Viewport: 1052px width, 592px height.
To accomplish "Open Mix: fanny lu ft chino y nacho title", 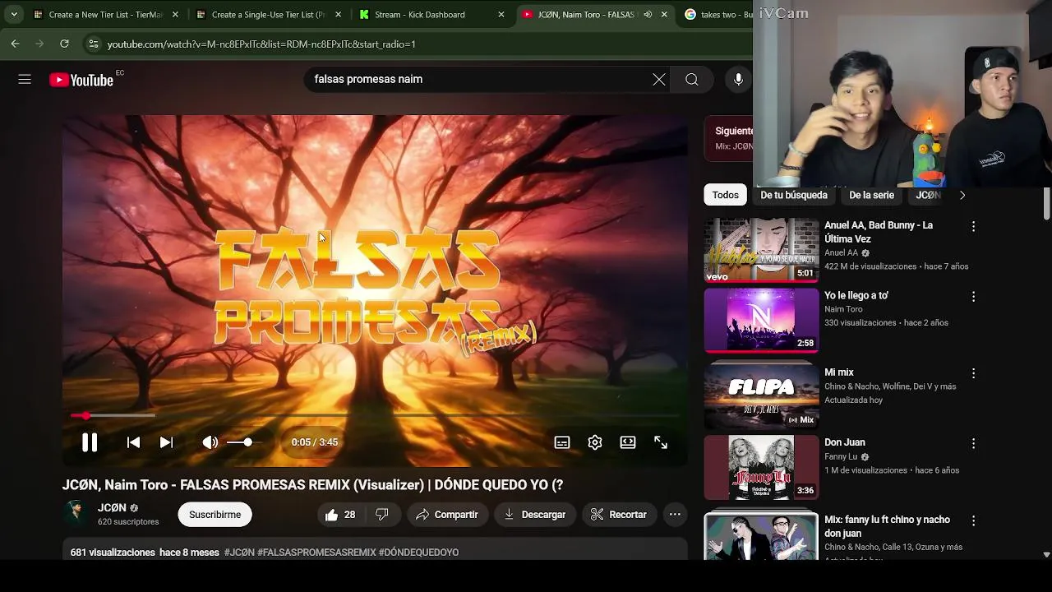I will 887,526.
